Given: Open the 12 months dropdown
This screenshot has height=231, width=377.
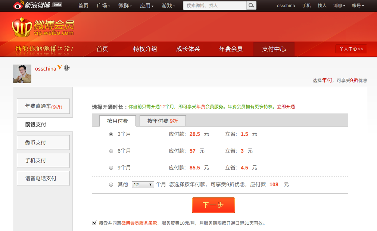Looking at the screenshot, I should coord(143,185).
